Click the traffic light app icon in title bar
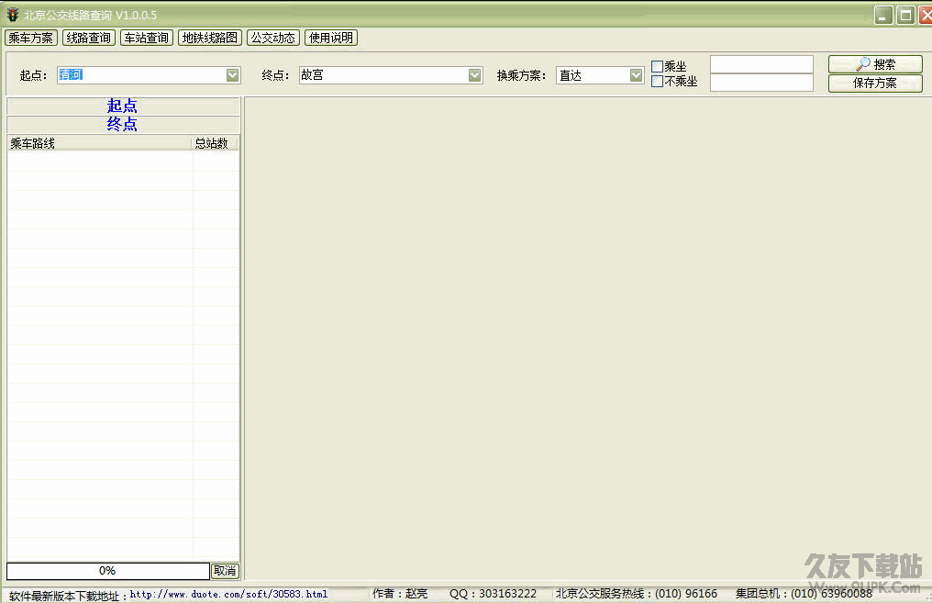 tap(12, 15)
